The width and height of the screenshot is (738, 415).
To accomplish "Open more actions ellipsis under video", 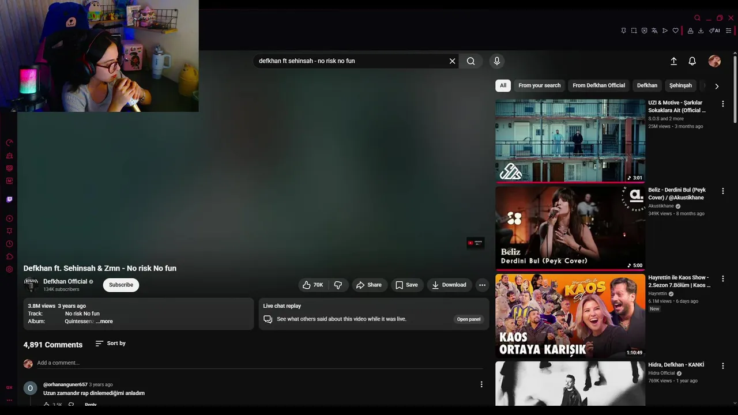I will (482, 285).
